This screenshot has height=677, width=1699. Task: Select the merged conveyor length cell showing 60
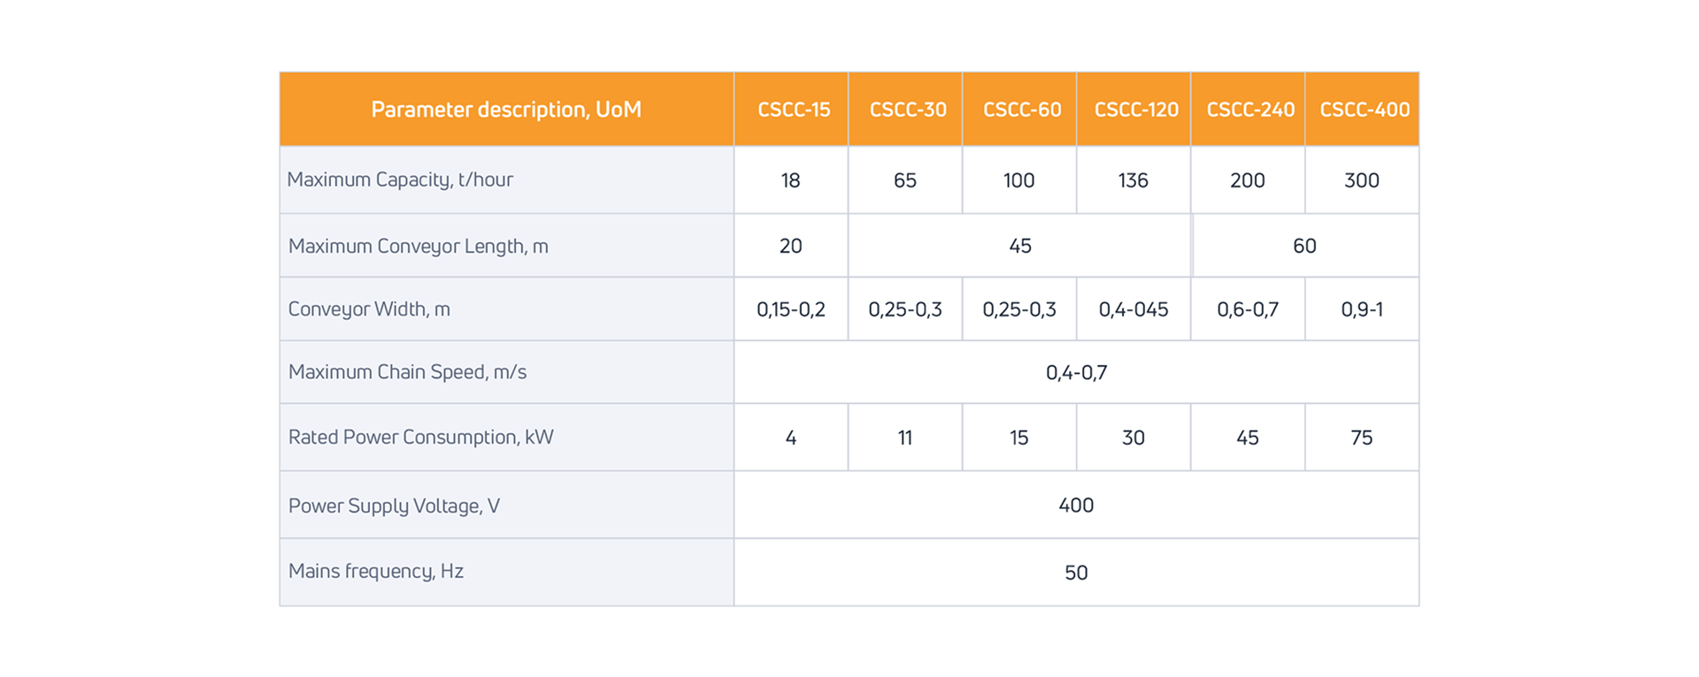click(1304, 246)
